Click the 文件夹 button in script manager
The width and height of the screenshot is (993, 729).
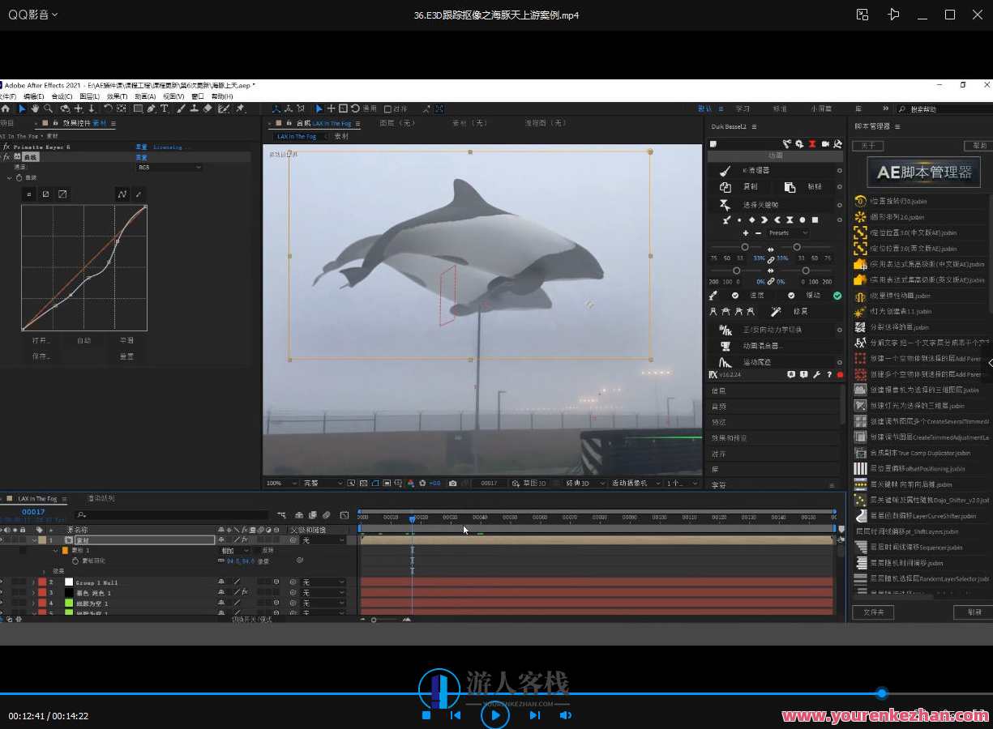pos(872,612)
